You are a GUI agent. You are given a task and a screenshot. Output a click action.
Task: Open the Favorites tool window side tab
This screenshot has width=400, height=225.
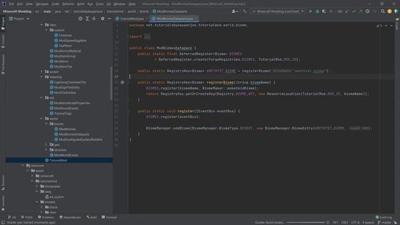click(x=2, y=203)
